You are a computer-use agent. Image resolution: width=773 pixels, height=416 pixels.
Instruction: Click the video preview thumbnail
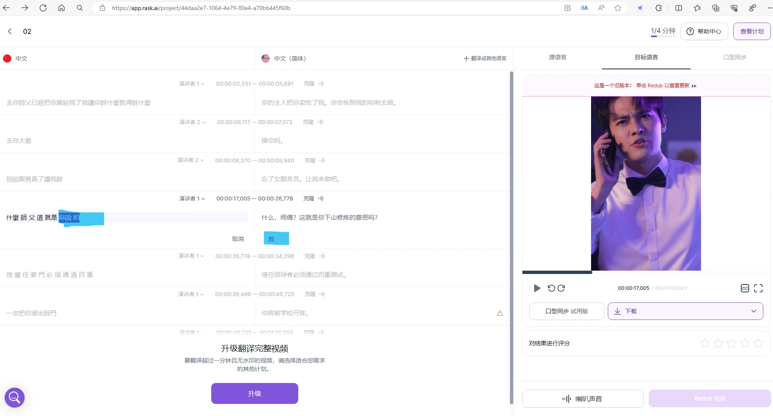click(x=646, y=183)
